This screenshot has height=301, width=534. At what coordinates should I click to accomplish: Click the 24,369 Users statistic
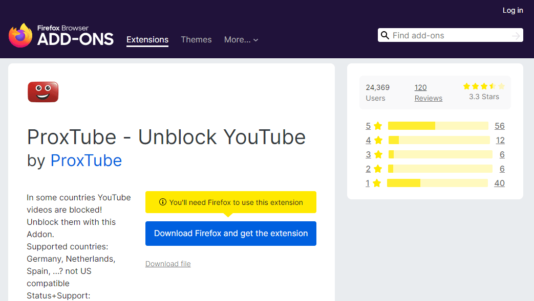pos(377,92)
